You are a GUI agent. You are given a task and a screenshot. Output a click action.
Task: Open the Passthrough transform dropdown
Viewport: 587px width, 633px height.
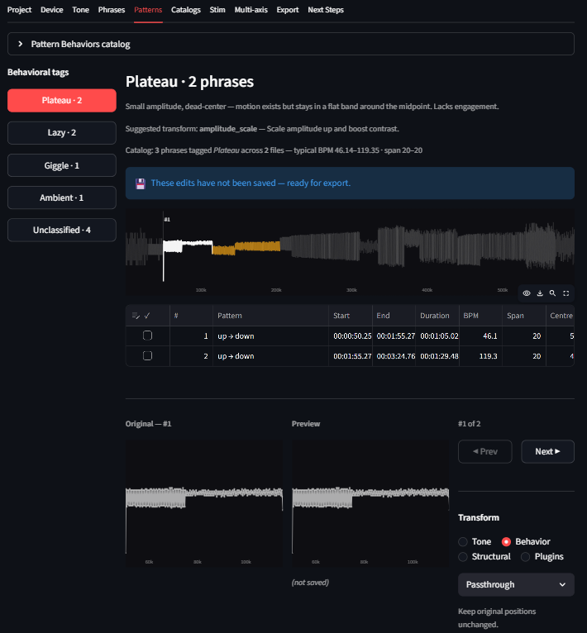point(516,584)
